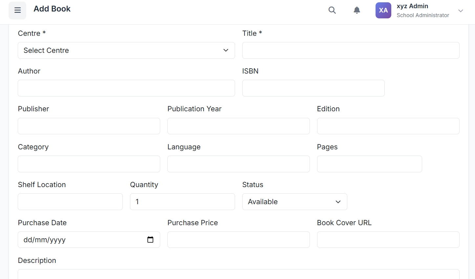Click the search magnifier icon
The height and width of the screenshot is (279, 475).
coord(332,10)
